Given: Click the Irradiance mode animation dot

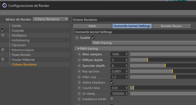Looking at the screenshot, I should pos(79,99).
